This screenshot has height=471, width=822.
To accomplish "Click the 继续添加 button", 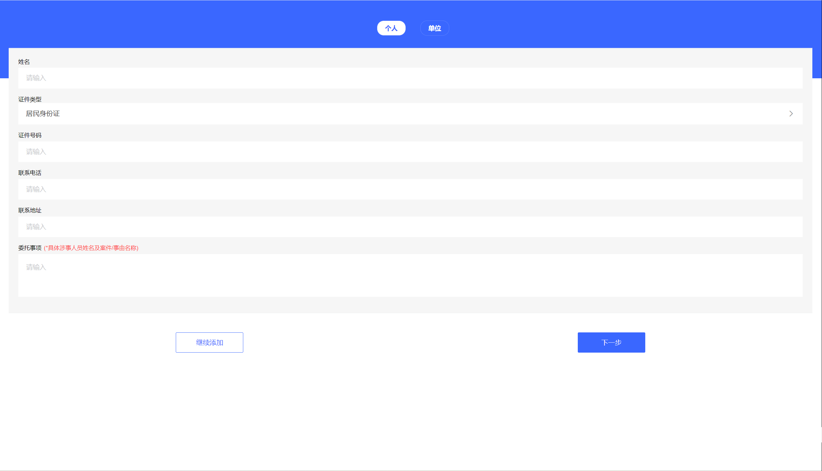I will pos(209,342).
